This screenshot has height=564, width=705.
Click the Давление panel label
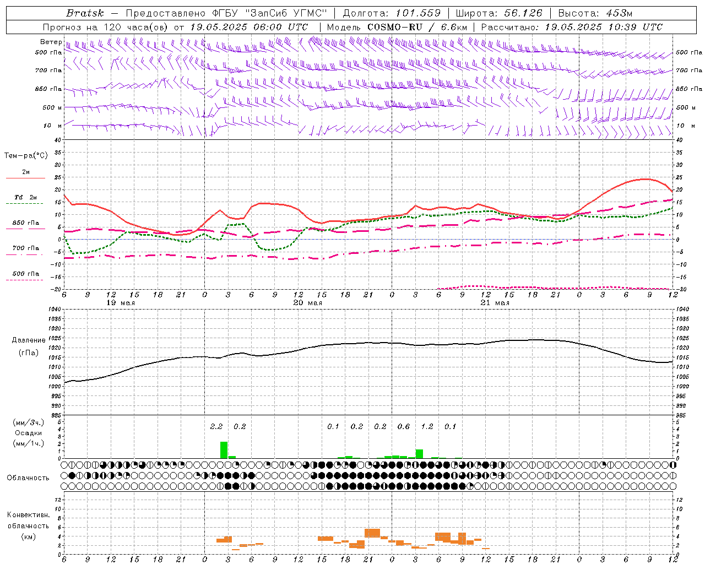[29, 340]
